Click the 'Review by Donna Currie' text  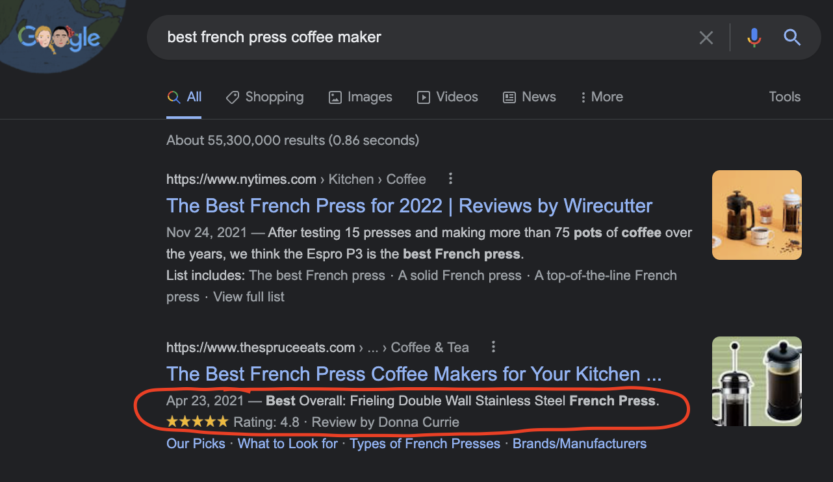[385, 422]
